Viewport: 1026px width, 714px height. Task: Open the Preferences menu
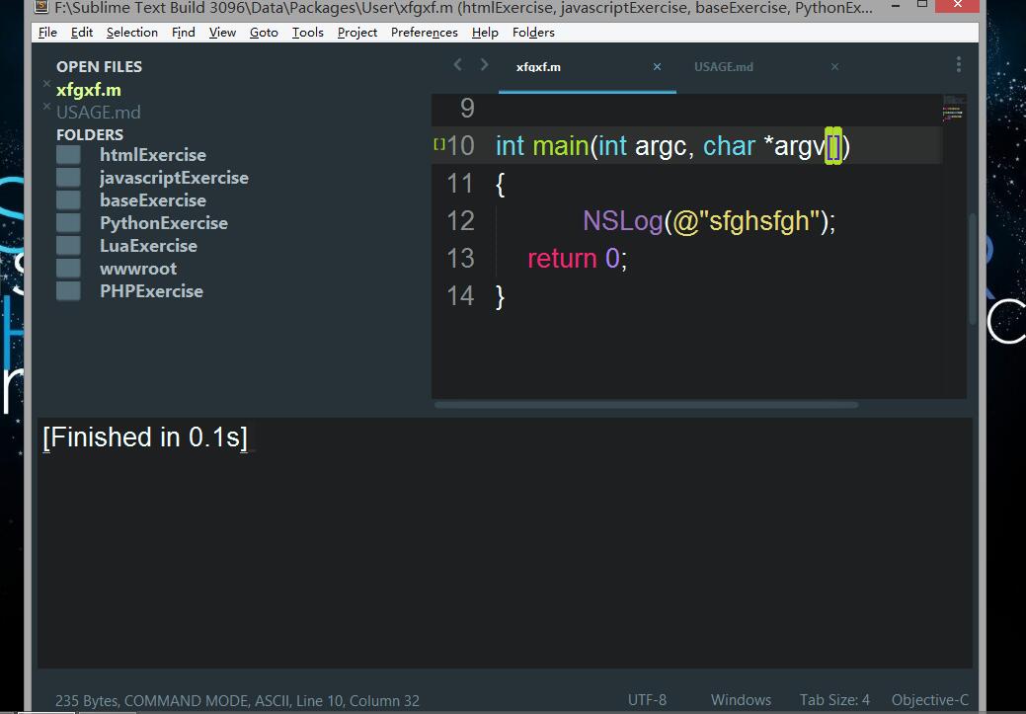[x=424, y=32]
